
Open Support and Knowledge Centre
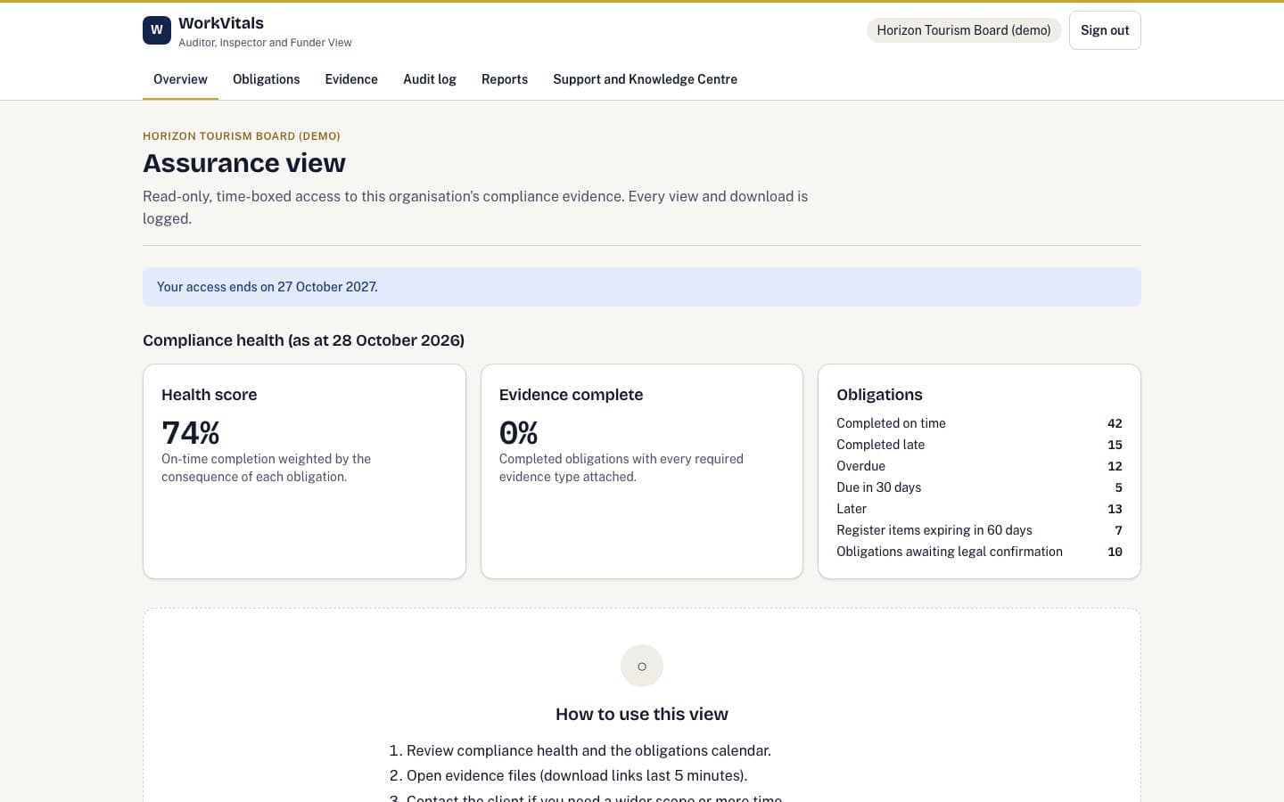pos(645,79)
